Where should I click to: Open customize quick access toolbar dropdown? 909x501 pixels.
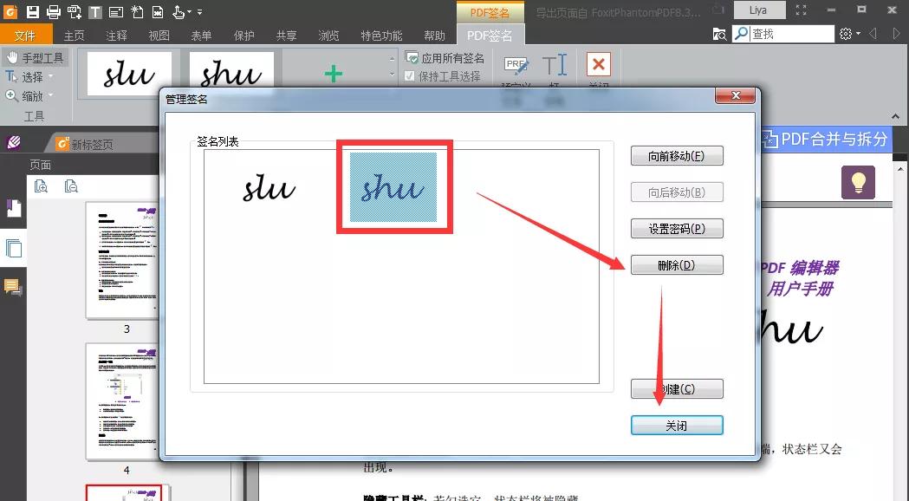[199, 11]
